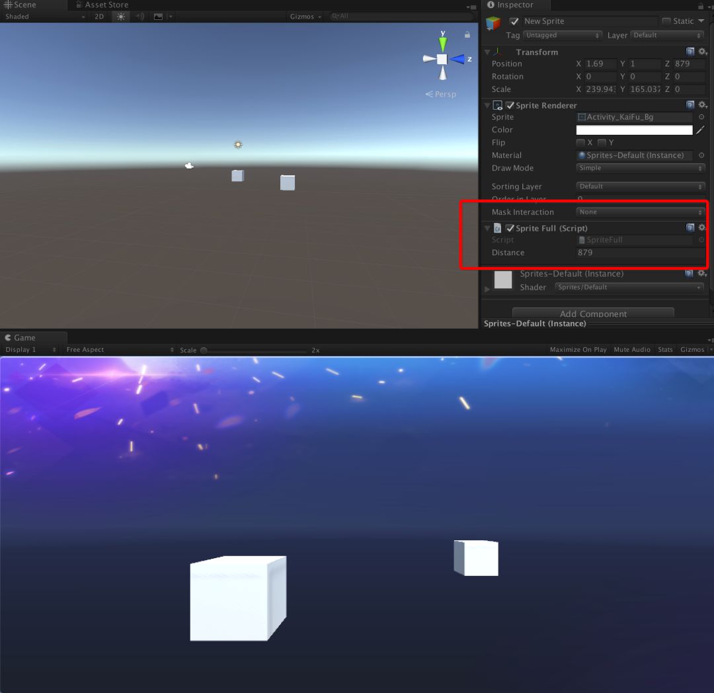Toggle Game view Gizmos button

[x=692, y=350]
